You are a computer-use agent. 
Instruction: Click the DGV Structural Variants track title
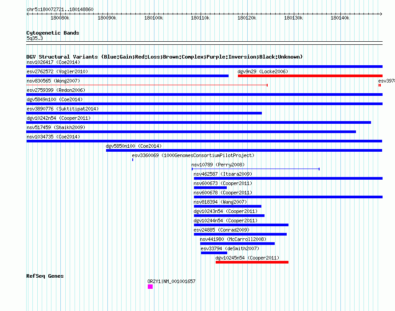tap(165, 57)
